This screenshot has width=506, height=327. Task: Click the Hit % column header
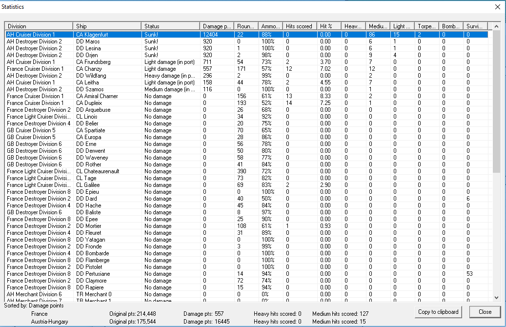point(328,26)
